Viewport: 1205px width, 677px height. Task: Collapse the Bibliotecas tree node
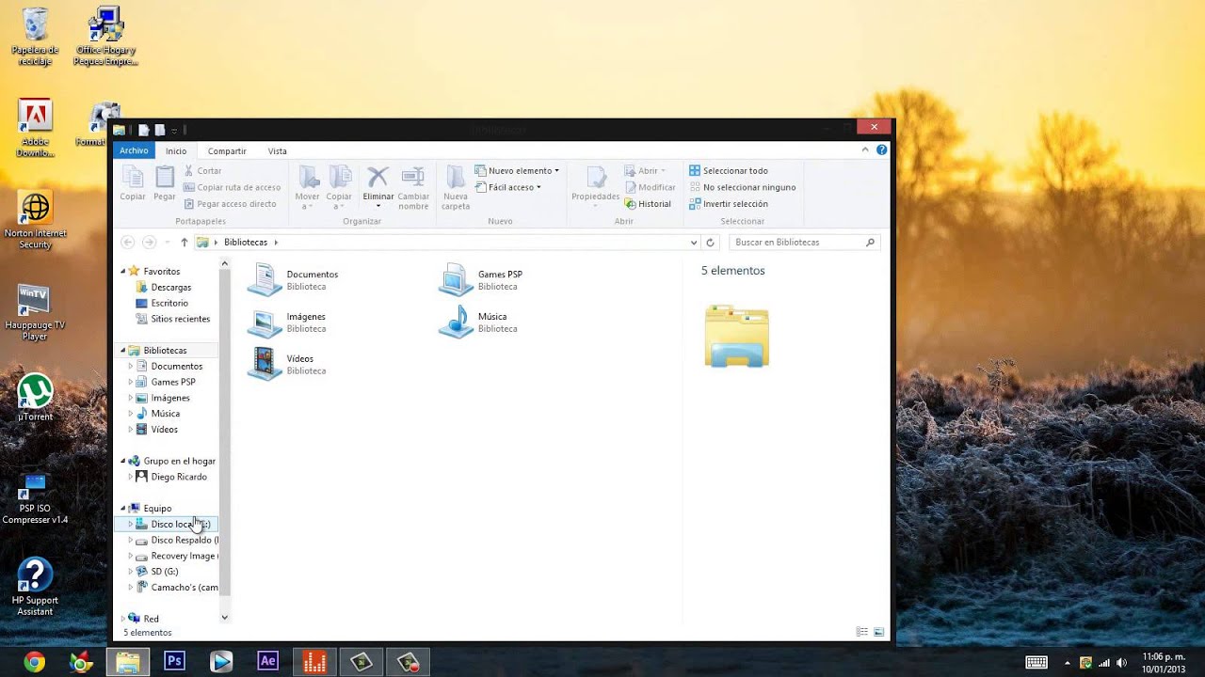click(x=122, y=350)
